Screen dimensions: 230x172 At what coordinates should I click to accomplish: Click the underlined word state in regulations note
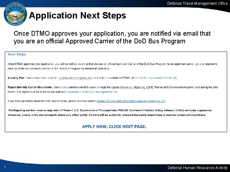click(193, 111)
